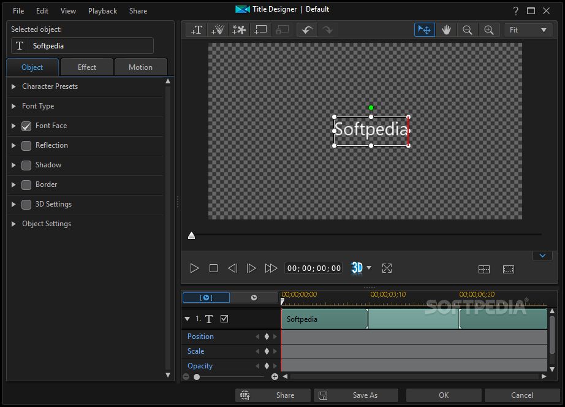Switch the preview to full screen
Screen dimensions: 565x407
[387, 268]
